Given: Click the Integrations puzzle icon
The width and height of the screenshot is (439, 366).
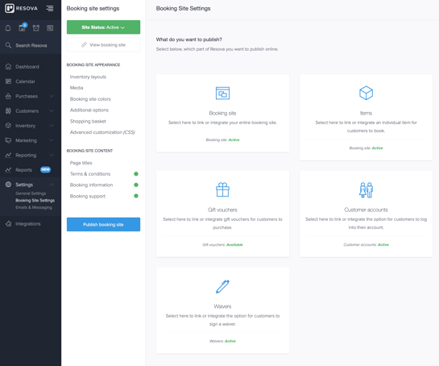Looking at the screenshot, I should (x=8, y=223).
